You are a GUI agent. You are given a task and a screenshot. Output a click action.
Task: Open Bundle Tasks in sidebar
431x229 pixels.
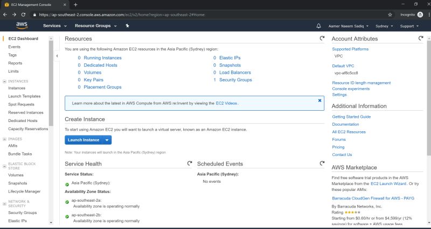20,154
